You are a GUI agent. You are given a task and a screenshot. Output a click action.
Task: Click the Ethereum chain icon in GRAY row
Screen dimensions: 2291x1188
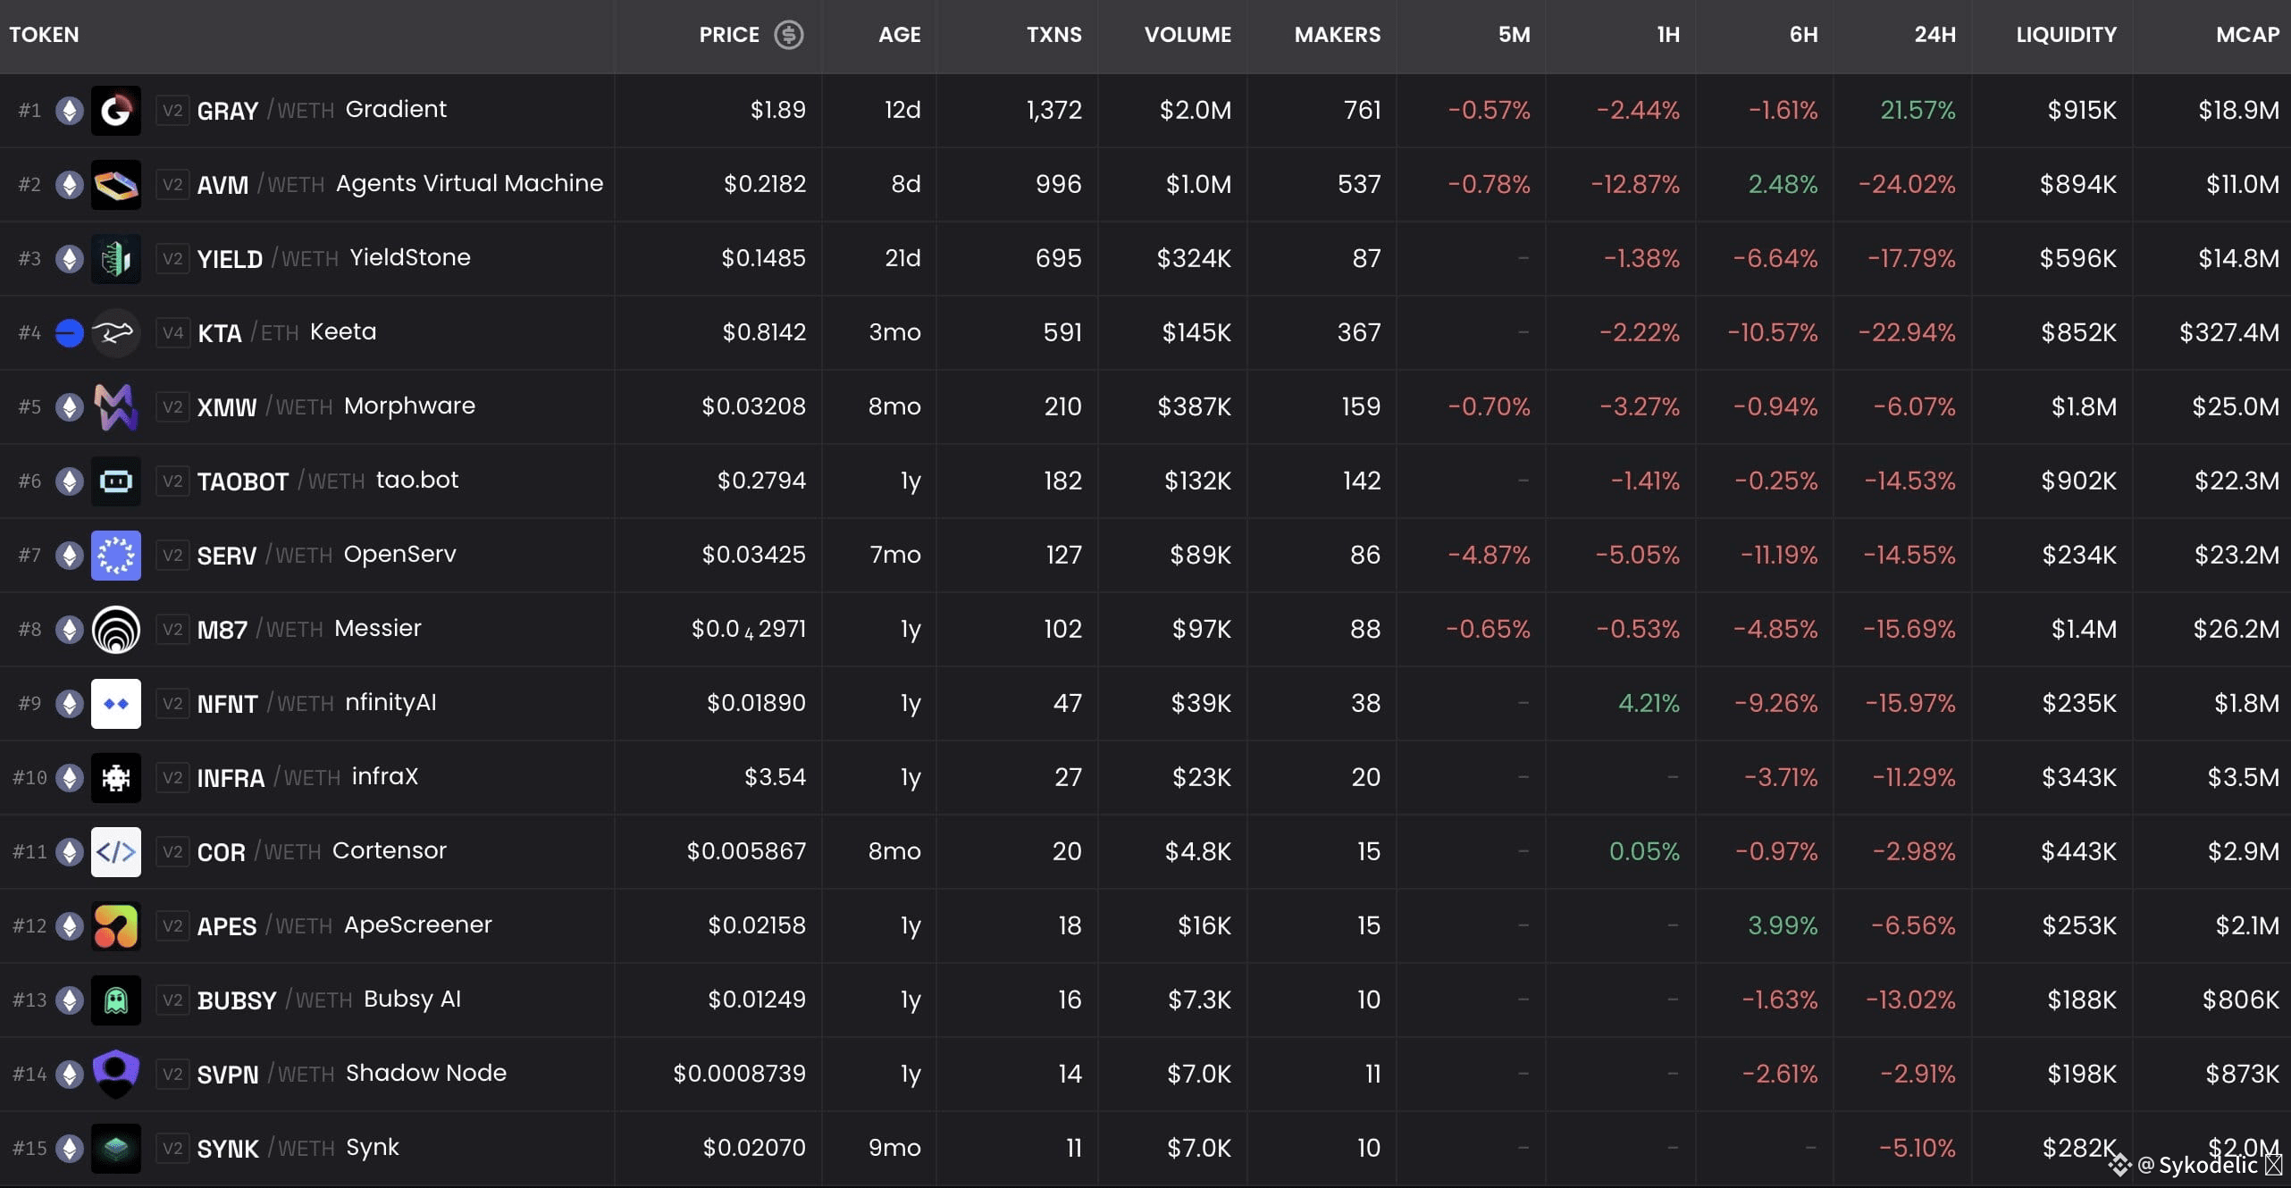[69, 111]
